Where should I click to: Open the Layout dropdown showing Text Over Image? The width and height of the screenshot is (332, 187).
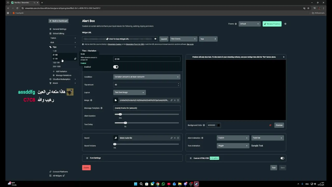click(129, 92)
